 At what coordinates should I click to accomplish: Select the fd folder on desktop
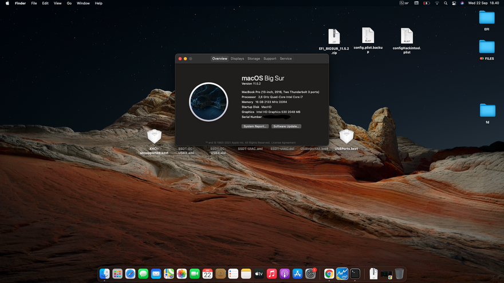click(x=487, y=113)
